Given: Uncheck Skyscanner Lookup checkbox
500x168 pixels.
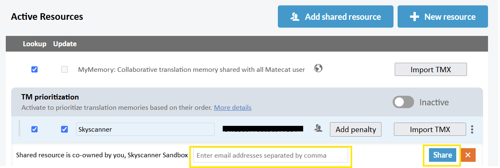Looking at the screenshot, I should click(x=35, y=129).
